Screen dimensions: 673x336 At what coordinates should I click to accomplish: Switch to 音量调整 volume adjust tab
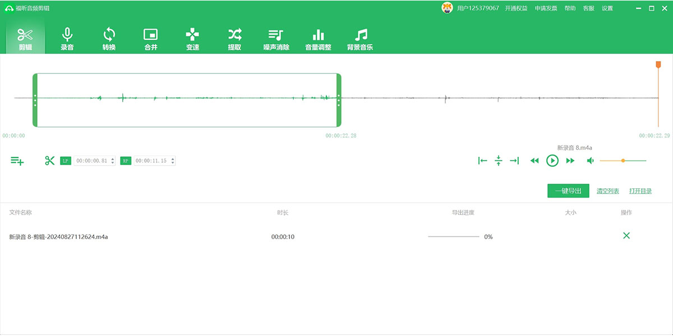pos(318,39)
